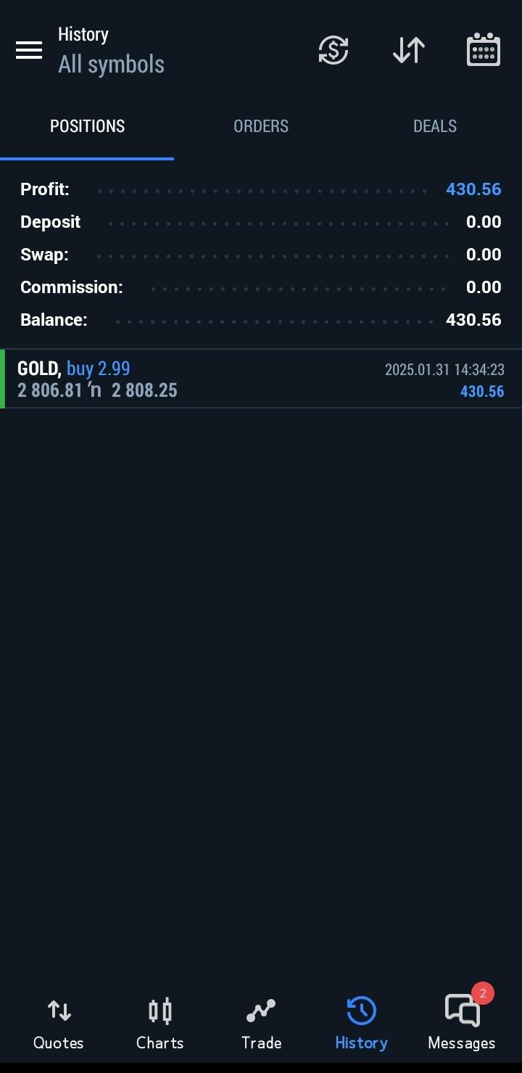This screenshot has height=1073, width=522.
Task: Tap the Deposit summary row
Action: (261, 222)
